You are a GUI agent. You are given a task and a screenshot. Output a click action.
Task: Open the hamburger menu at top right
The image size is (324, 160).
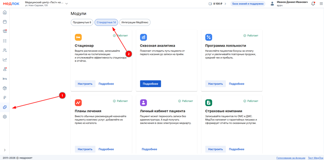pos(321,4)
